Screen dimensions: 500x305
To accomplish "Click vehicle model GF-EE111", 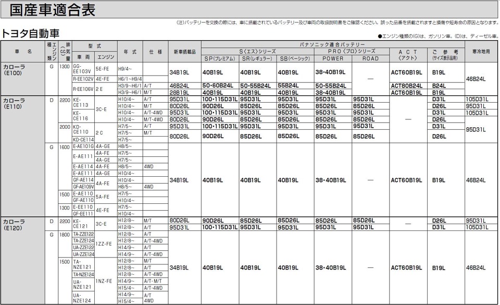I will pos(83,214).
